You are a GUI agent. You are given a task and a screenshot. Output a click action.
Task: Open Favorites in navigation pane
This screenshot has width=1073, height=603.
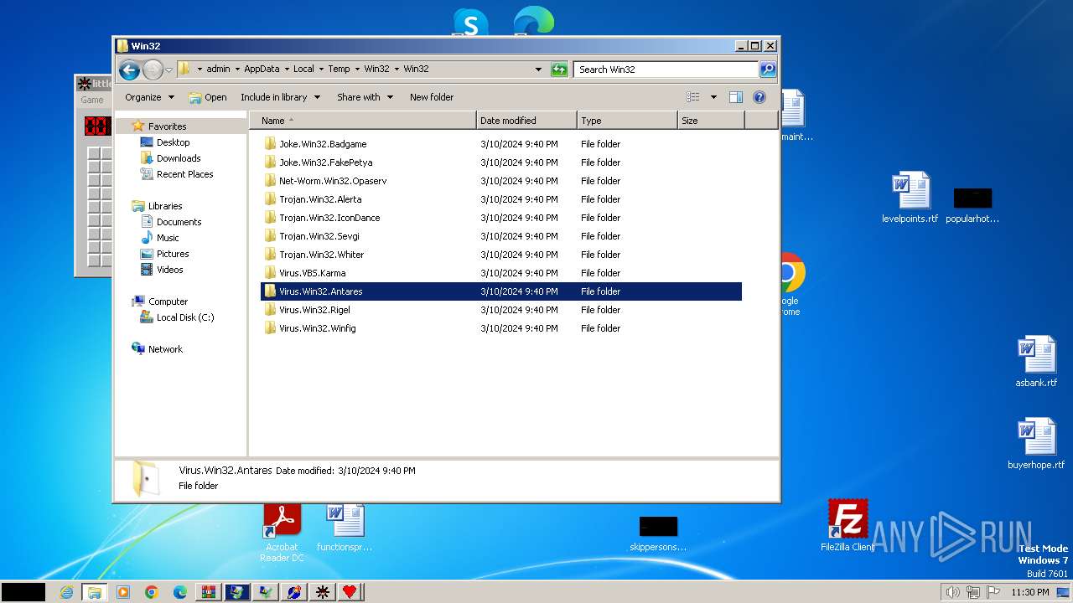click(x=167, y=126)
